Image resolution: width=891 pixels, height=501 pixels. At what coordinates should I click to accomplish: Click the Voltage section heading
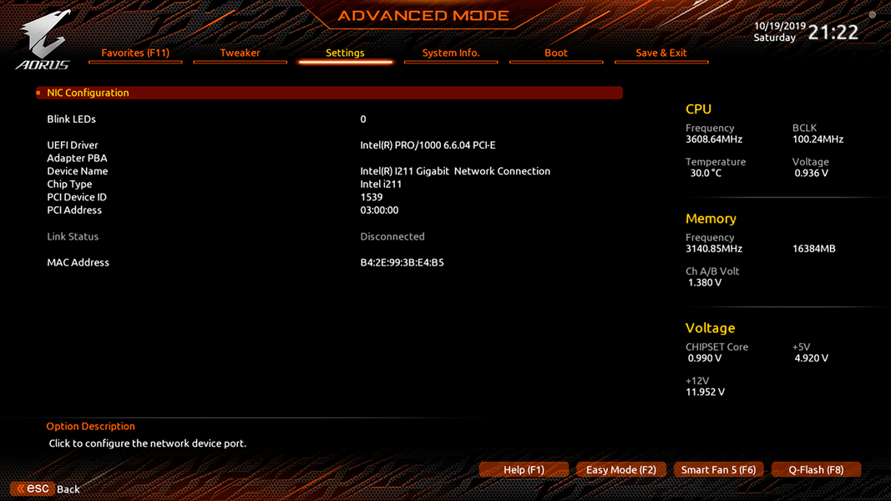tap(711, 328)
